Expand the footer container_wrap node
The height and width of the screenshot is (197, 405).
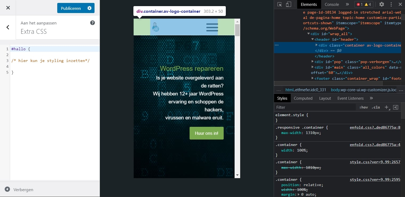click(x=313, y=78)
